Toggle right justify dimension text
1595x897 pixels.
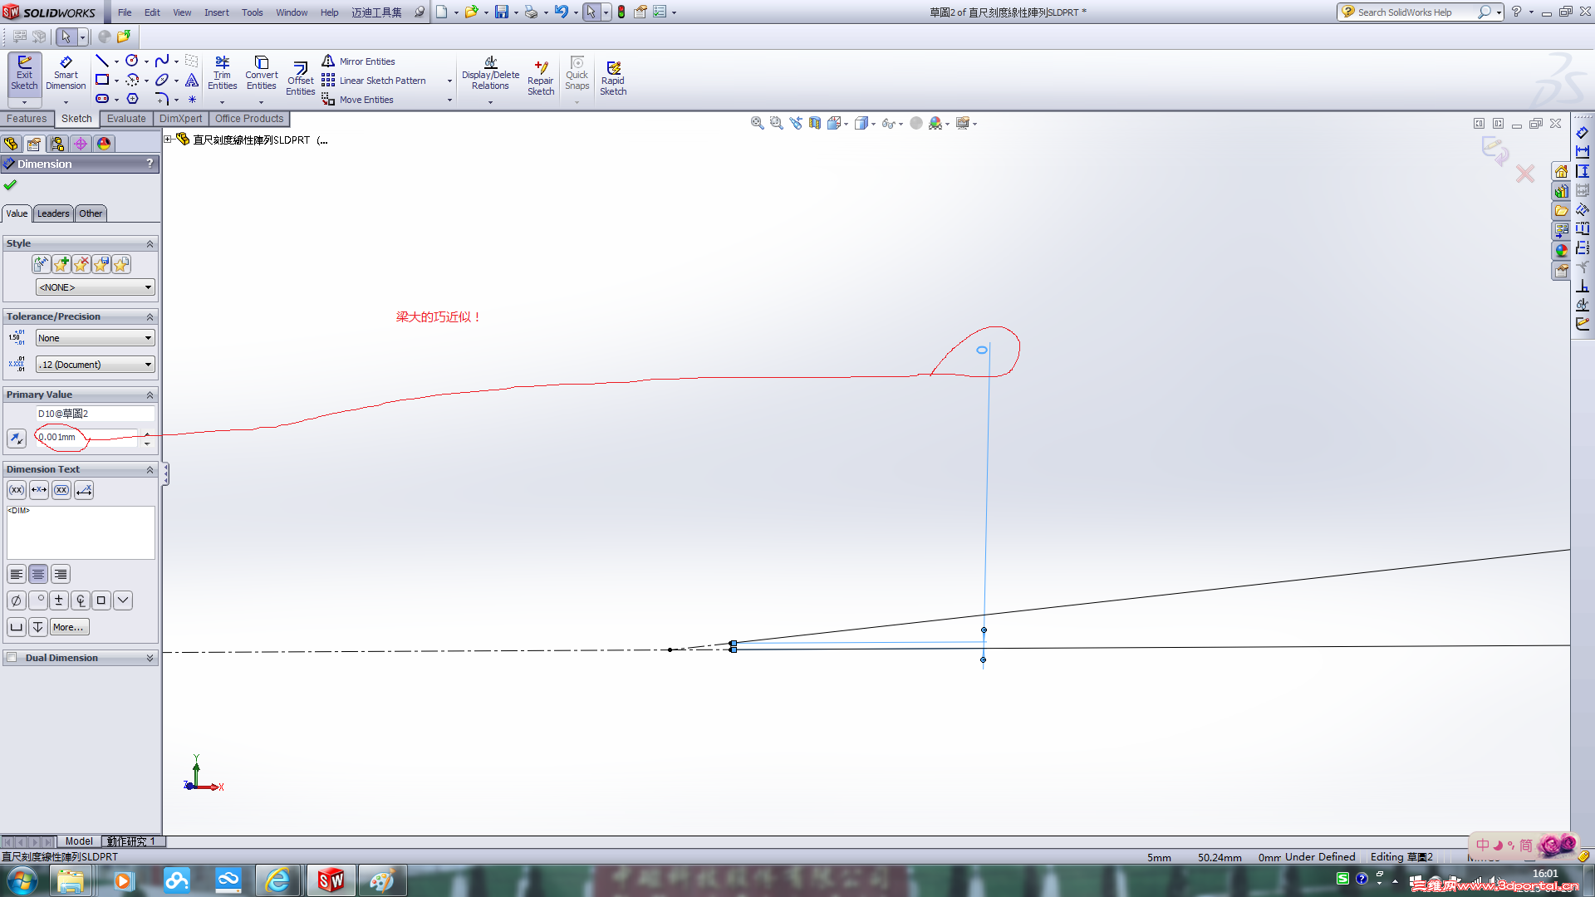coord(61,574)
